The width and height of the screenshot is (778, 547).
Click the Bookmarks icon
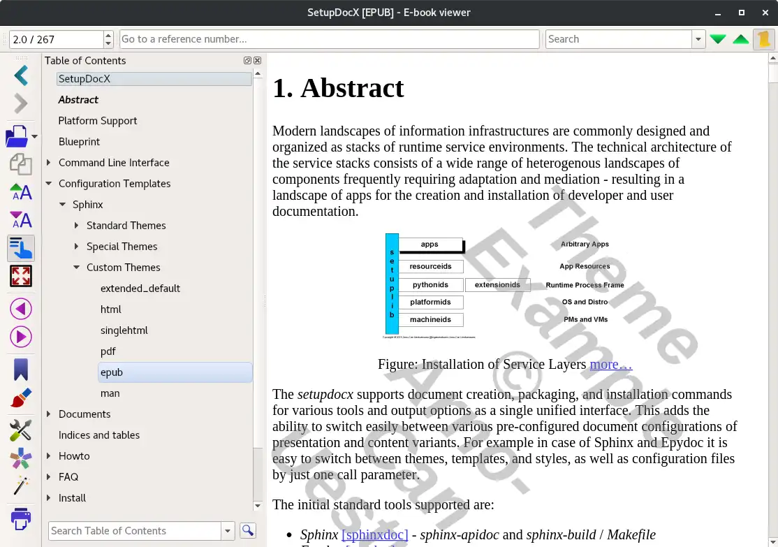tap(21, 370)
